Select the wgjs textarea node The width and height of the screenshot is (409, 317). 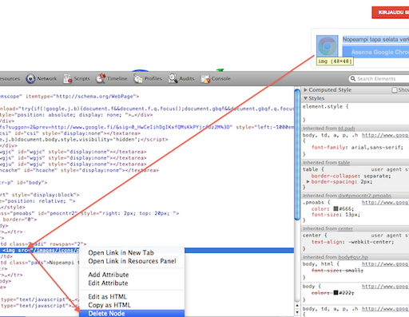[x=73, y=158]
